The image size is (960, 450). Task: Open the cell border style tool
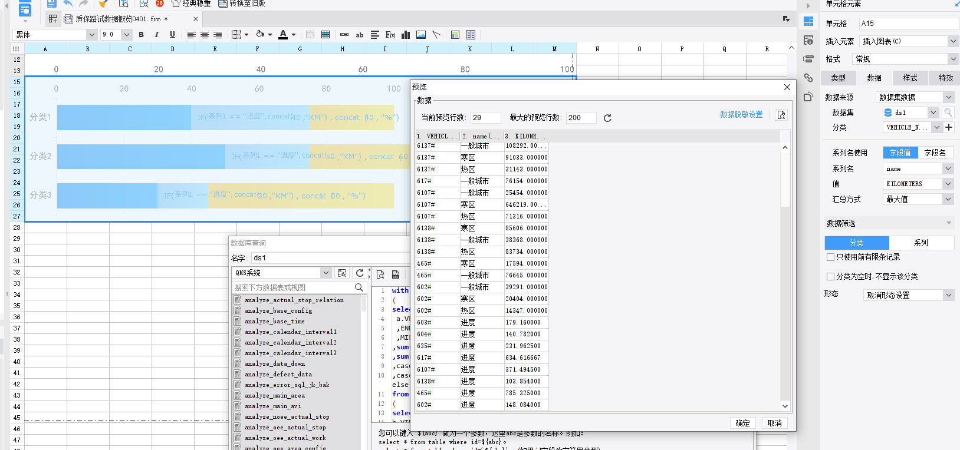[236, 35]
